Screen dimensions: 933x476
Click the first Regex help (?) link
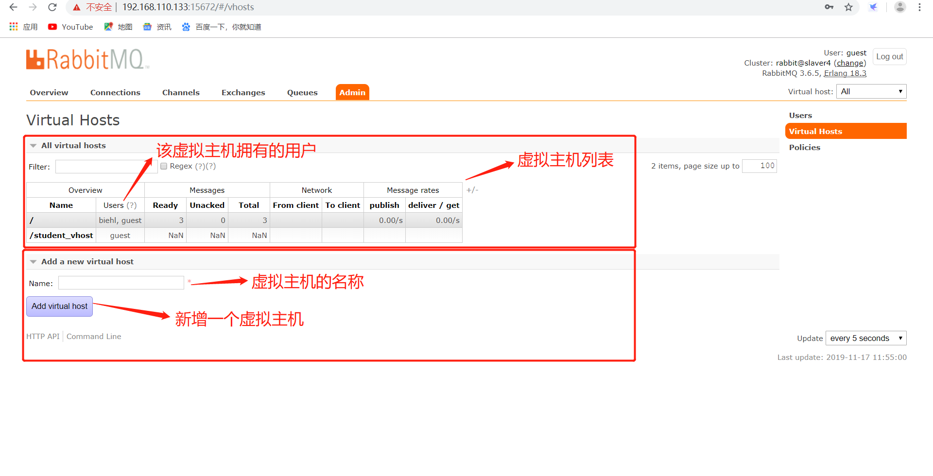click(200, 166)
